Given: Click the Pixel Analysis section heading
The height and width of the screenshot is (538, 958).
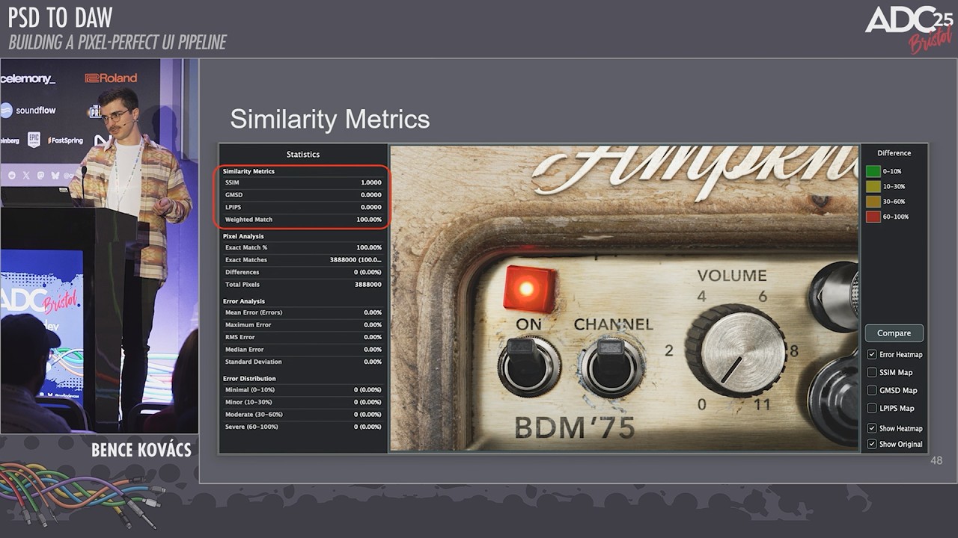Looking at the screenshot, I should click(243, 236).
